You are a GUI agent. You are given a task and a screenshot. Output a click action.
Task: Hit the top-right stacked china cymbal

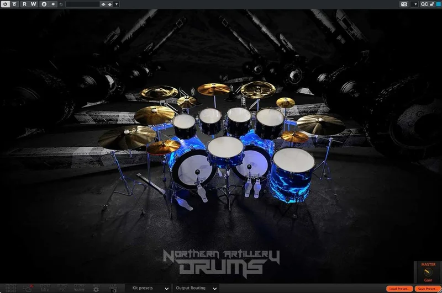tap(258, 89)
